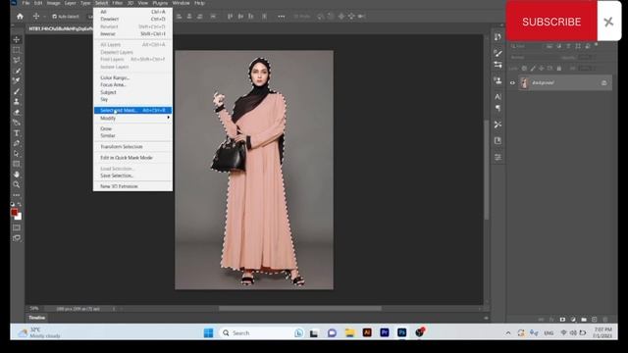The height and width of the screenshot is (353, 628).
Task: Open Adobe Illustrator from taskbar
Action: [367, 332]
